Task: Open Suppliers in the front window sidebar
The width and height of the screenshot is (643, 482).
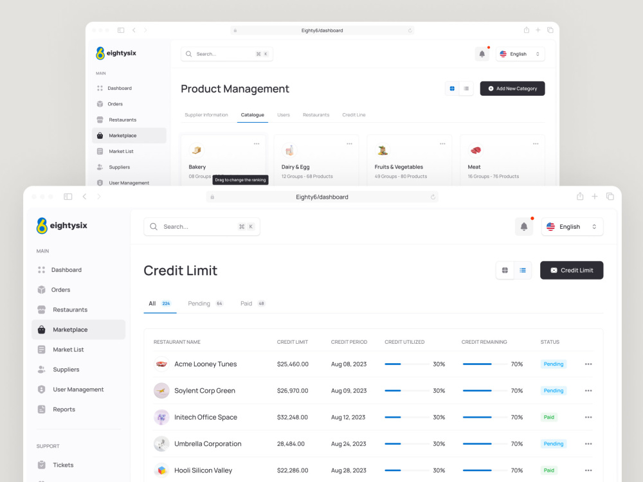Action: click(x=78, y=370)
